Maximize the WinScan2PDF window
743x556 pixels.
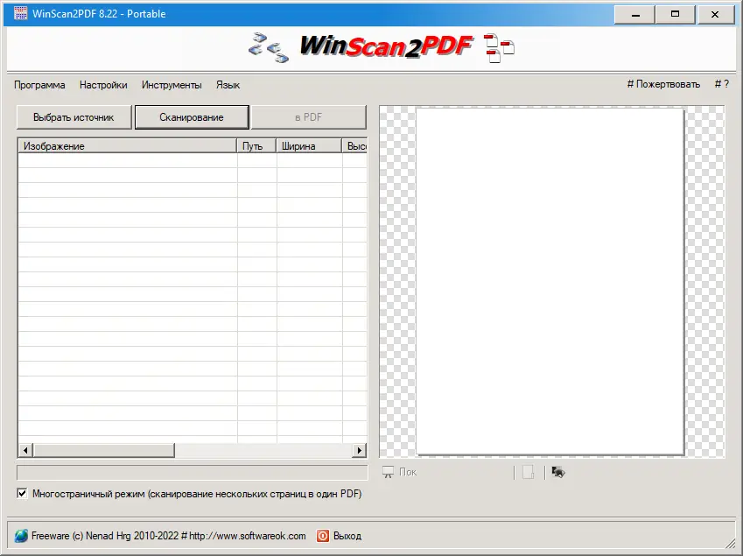click(675, 14)
